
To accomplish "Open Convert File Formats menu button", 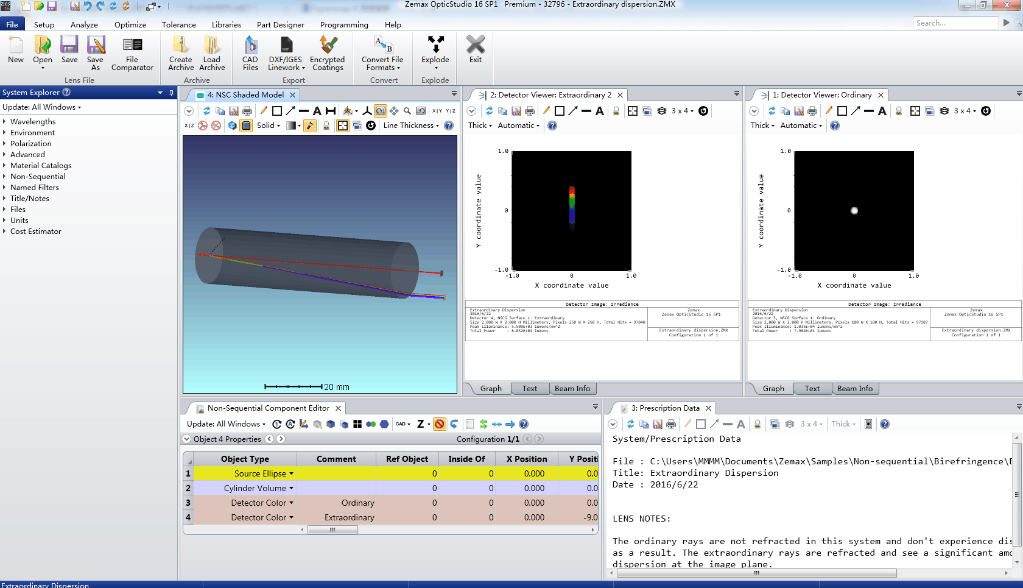I will (382, 53).
